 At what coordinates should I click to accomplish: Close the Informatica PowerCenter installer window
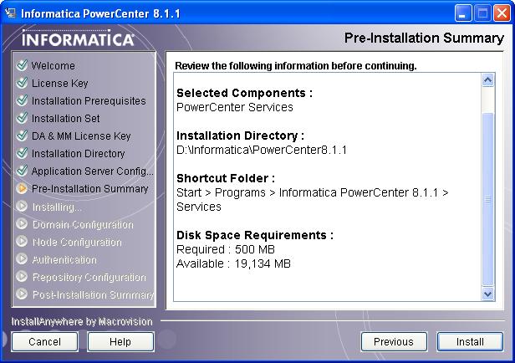(502, 13)
